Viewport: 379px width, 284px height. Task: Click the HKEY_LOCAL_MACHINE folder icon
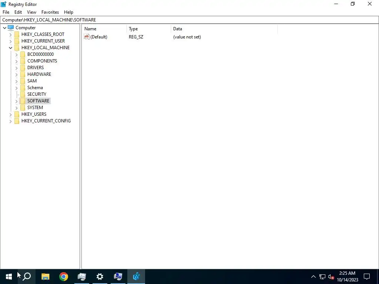click(17, 48)
